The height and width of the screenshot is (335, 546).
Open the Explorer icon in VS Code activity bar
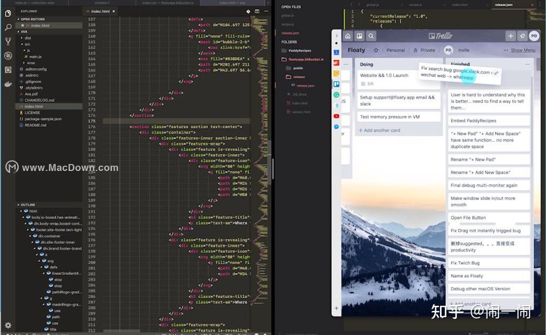click(x=7, y=14)
